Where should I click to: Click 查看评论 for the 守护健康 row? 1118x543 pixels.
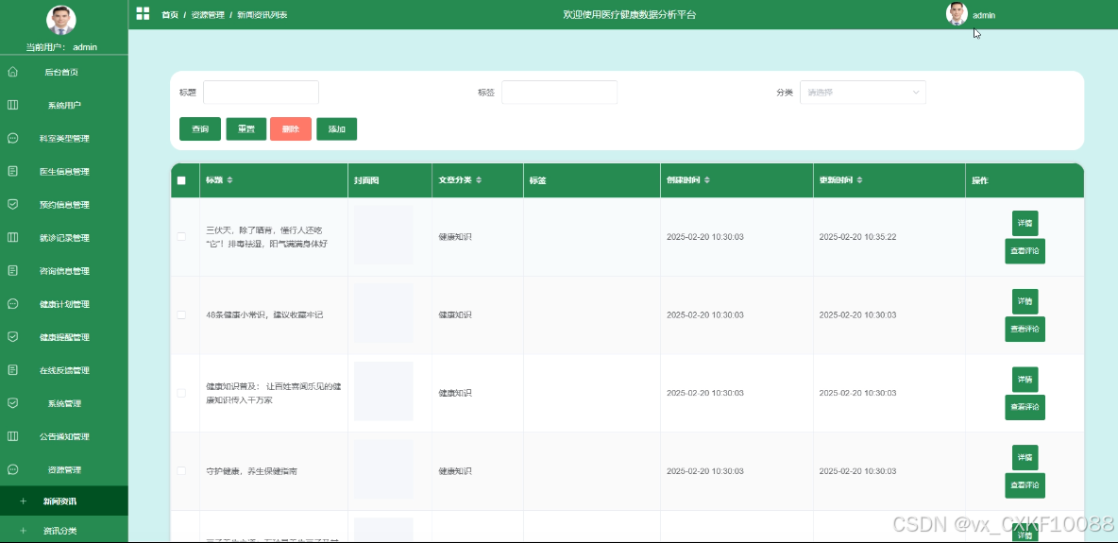pos(1025,485)
